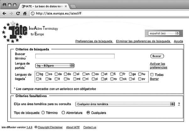Close the IATE browser tab
This screenshot has height=132, width=189.
[66, 6]
